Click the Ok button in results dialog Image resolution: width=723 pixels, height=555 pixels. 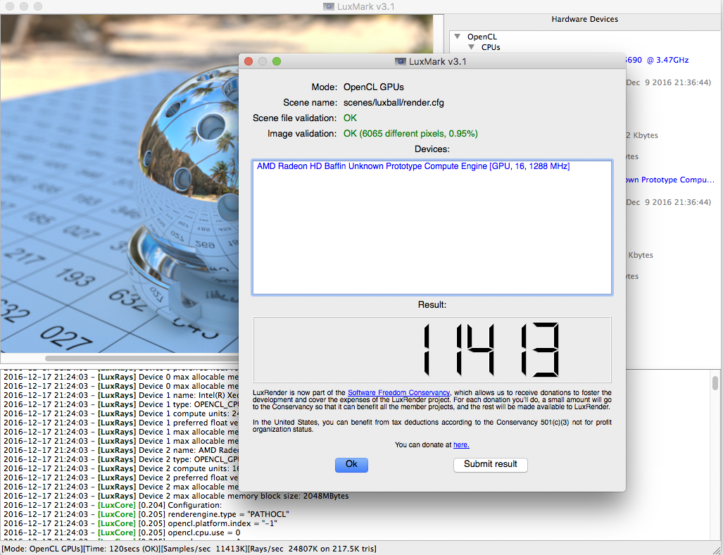[x=351, y=465]
